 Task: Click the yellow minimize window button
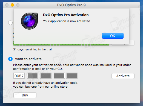point(12,5)
